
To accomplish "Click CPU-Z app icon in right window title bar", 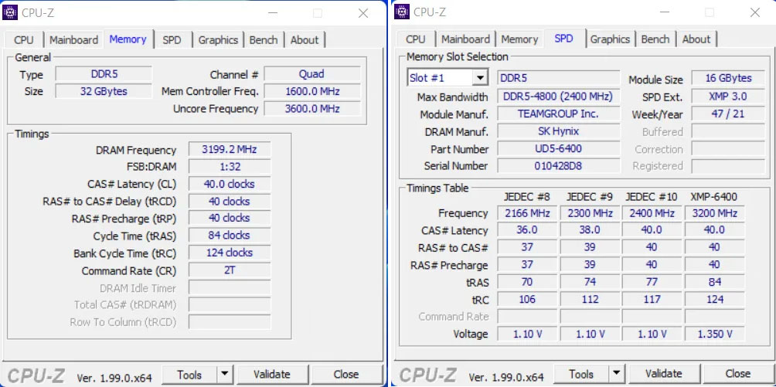I will [402, 12].
